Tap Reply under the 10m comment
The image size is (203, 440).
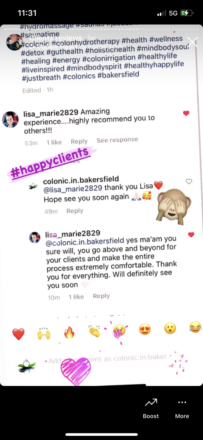tap(101, 296)
